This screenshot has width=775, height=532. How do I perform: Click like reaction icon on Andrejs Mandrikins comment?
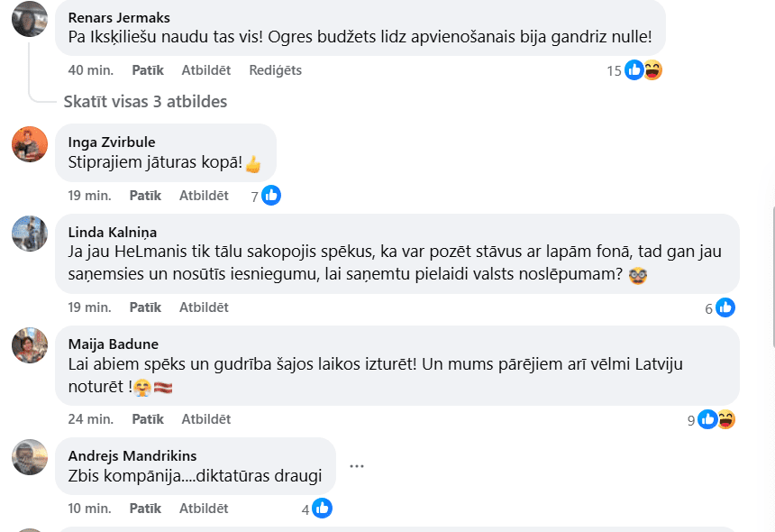coord(322,509)
